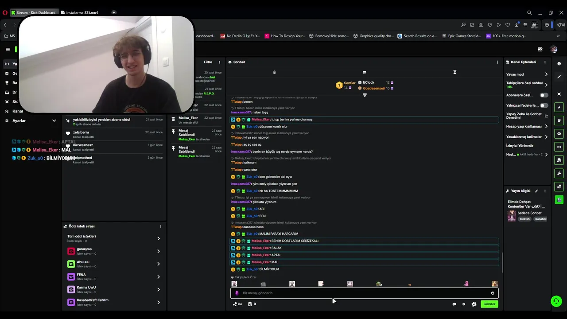Open Opera downloads icon
This screenshot has width=567, height=319.
tap(517, 25)
